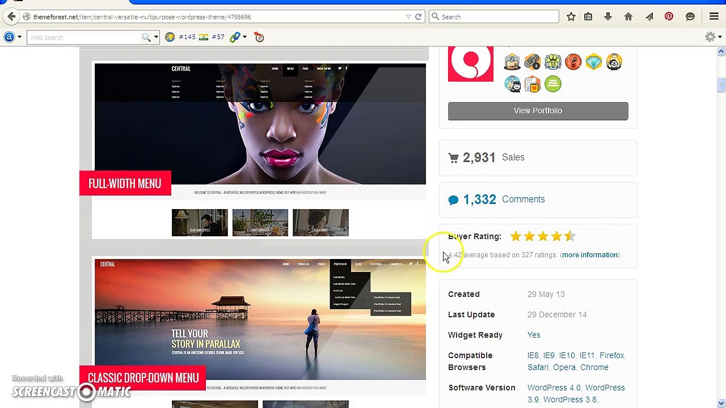Go back with the browser back arrow
The image size is (726, 408).
[11, 17]
